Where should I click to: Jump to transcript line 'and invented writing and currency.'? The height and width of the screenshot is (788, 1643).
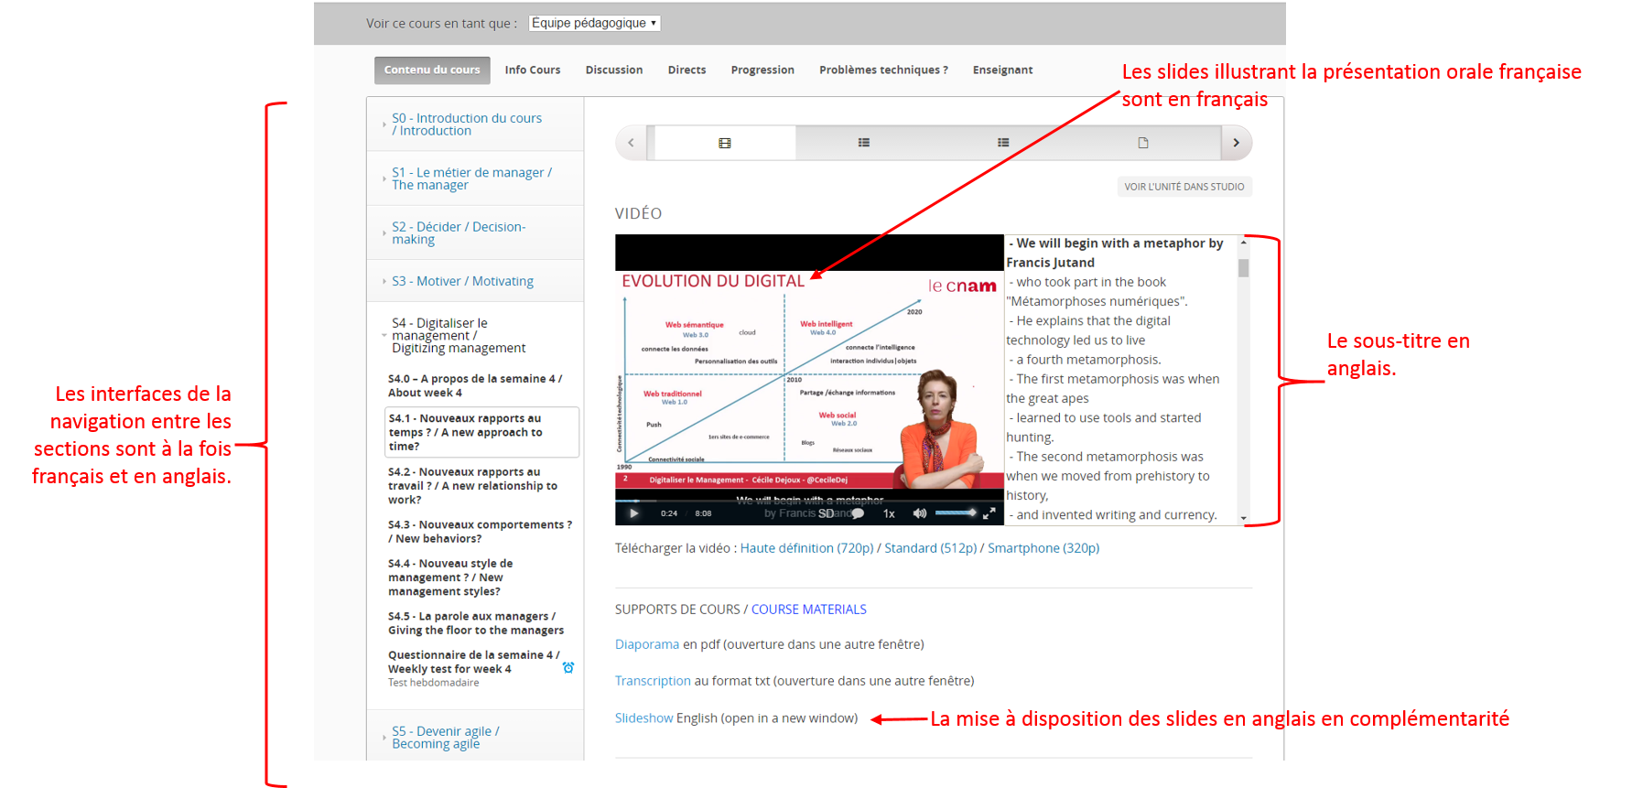[1113, 515]
